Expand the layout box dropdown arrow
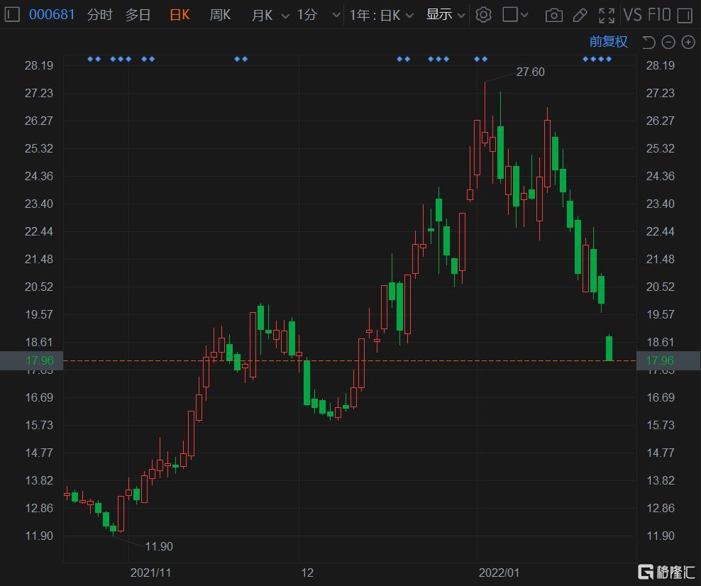The width and height of the screenshot is (701, 586). (524, 15)
